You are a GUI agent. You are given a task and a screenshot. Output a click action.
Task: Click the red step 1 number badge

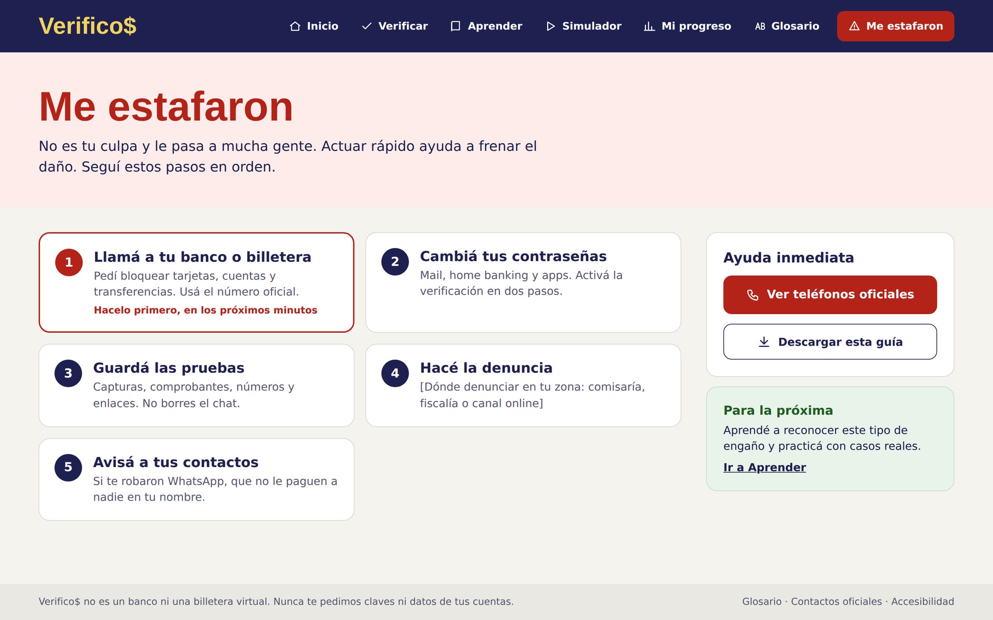pyautogui.click(x=69, y=262)
